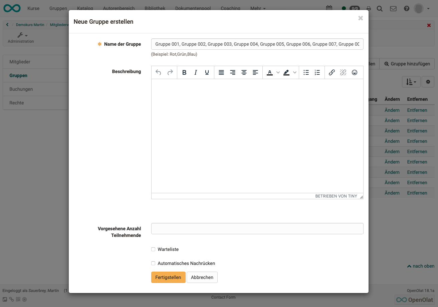Select italic formatting in the text editor

196,72
